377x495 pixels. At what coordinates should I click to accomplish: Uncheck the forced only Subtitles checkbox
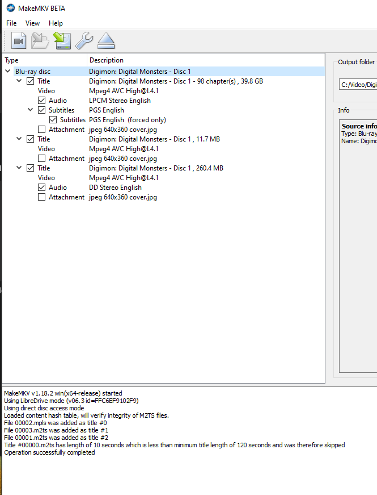[53, 120]
